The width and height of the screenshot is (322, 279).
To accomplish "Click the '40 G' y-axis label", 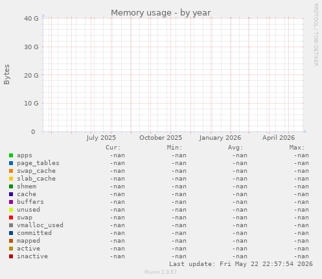I will click(x=31, y=19).
